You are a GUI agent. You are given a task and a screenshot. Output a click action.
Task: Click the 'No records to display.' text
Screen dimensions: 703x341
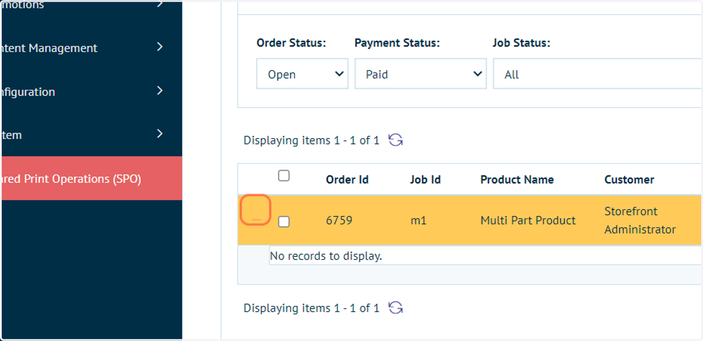(326, 256)
